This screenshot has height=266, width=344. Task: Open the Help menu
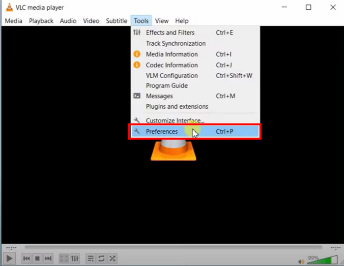[182, 21]
